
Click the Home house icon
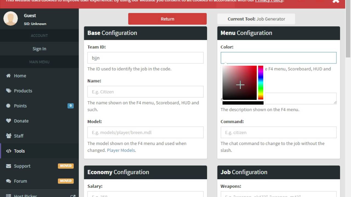(x=9, y=76)
